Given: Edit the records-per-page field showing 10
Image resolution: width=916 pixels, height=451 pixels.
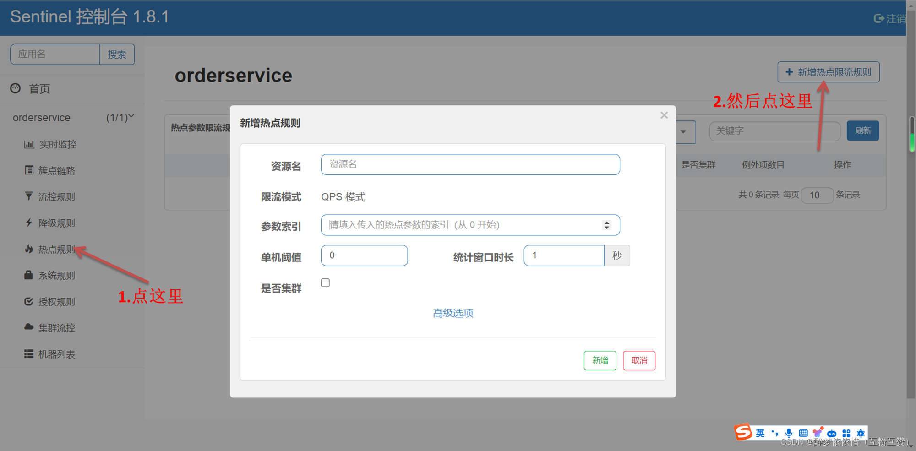Looking at the screenshot, I should [817, 195].
